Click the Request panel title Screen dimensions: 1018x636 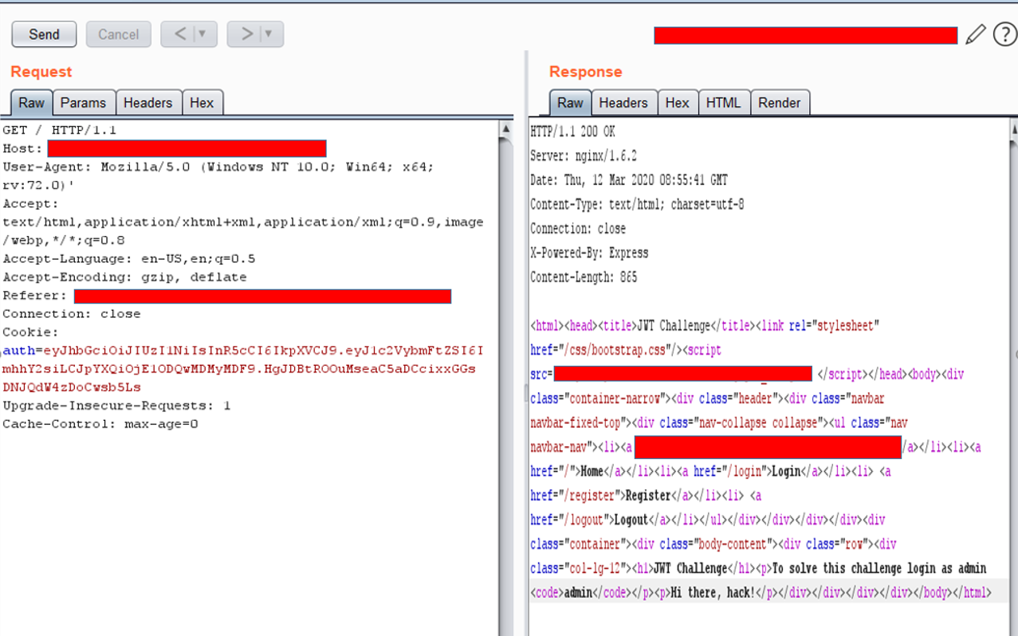(x=41, y=72)
